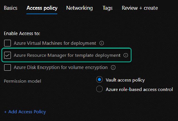Click the + Add Access Policy link
178x121 pixels.
click(x=25, y=112)
